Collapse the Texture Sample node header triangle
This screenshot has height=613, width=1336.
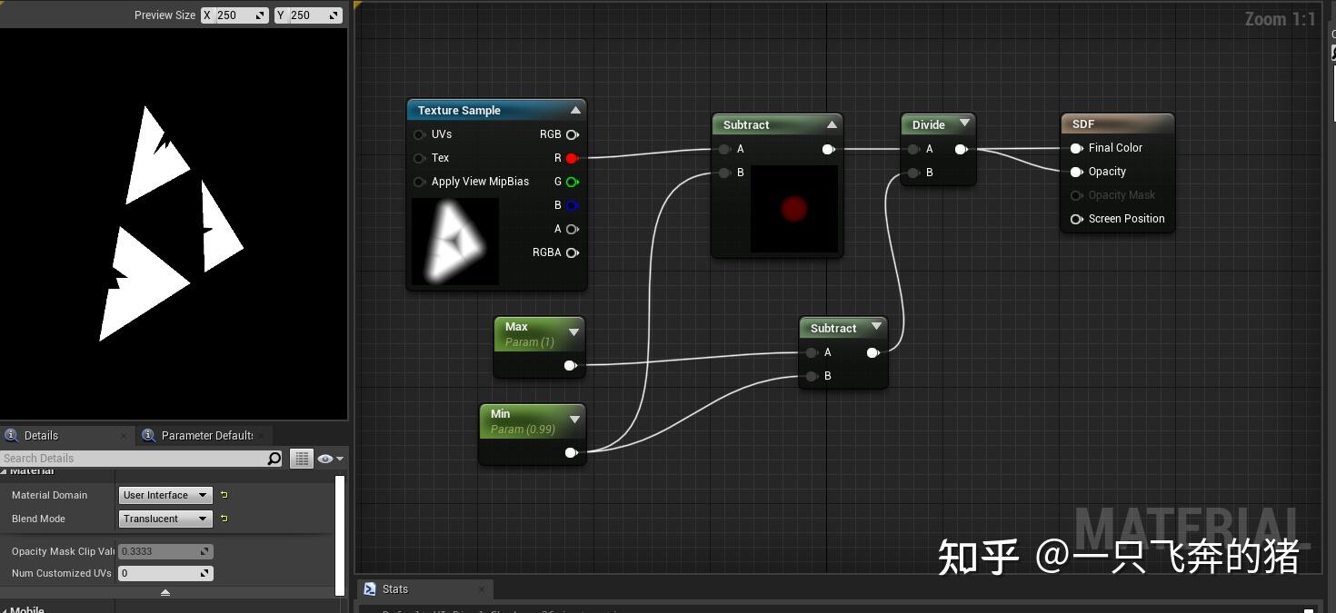575,109
